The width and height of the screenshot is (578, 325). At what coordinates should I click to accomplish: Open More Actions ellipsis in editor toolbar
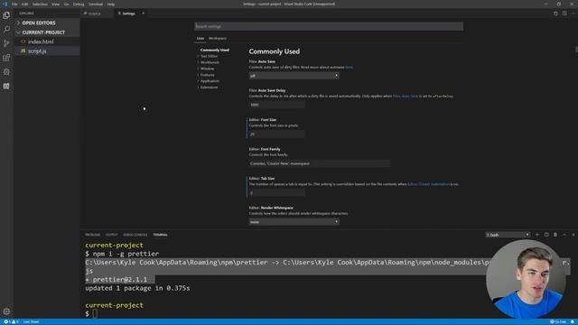pos(573,14)
